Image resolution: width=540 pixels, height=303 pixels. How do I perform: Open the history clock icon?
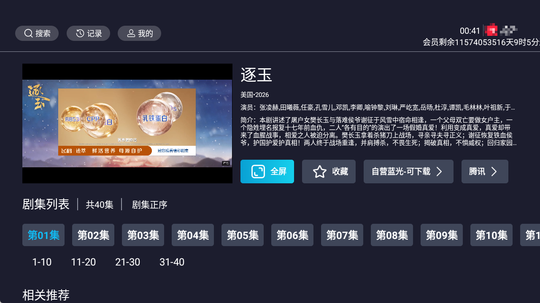[80, 33]
